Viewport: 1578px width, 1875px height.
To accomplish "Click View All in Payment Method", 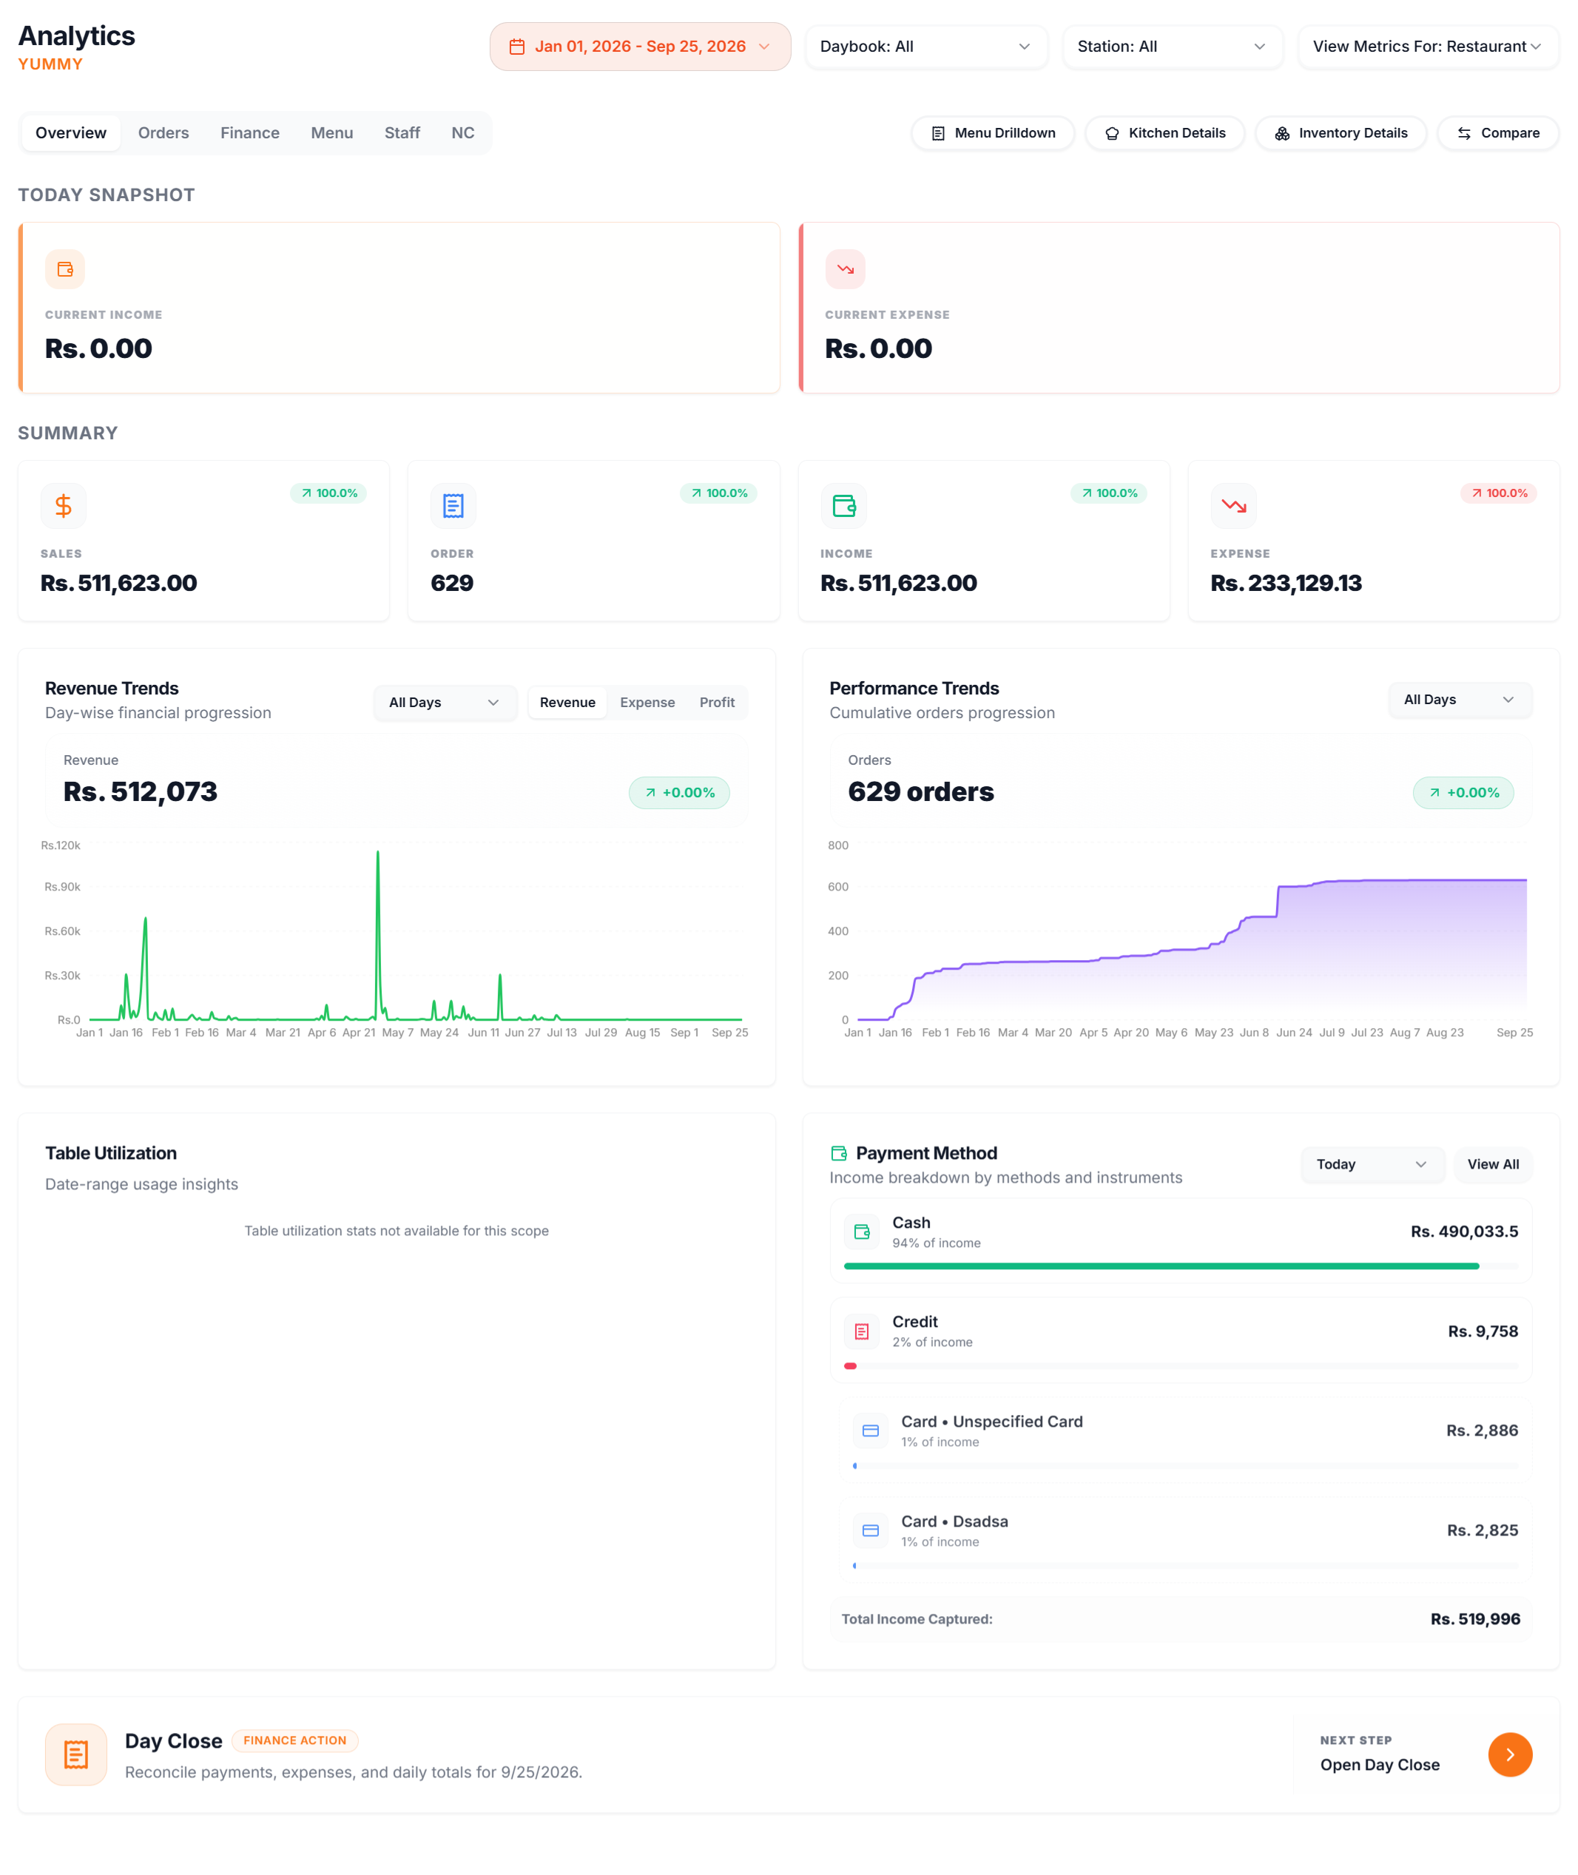I will pos(1492,1164).
